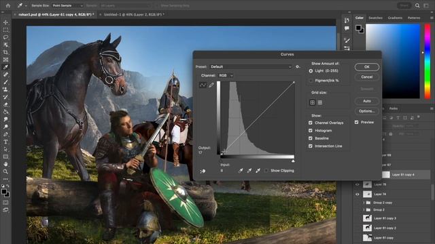Select the Path Selection tool
The height and width of the screenshot is (244, 435).
click(x=5, y=149)
